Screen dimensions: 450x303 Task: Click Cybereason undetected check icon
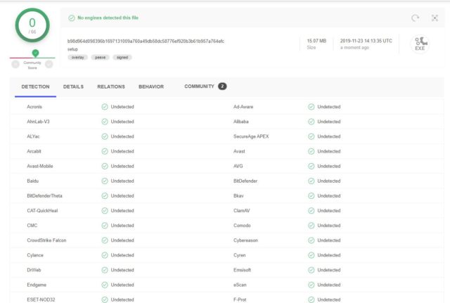[x=311, y=240]
